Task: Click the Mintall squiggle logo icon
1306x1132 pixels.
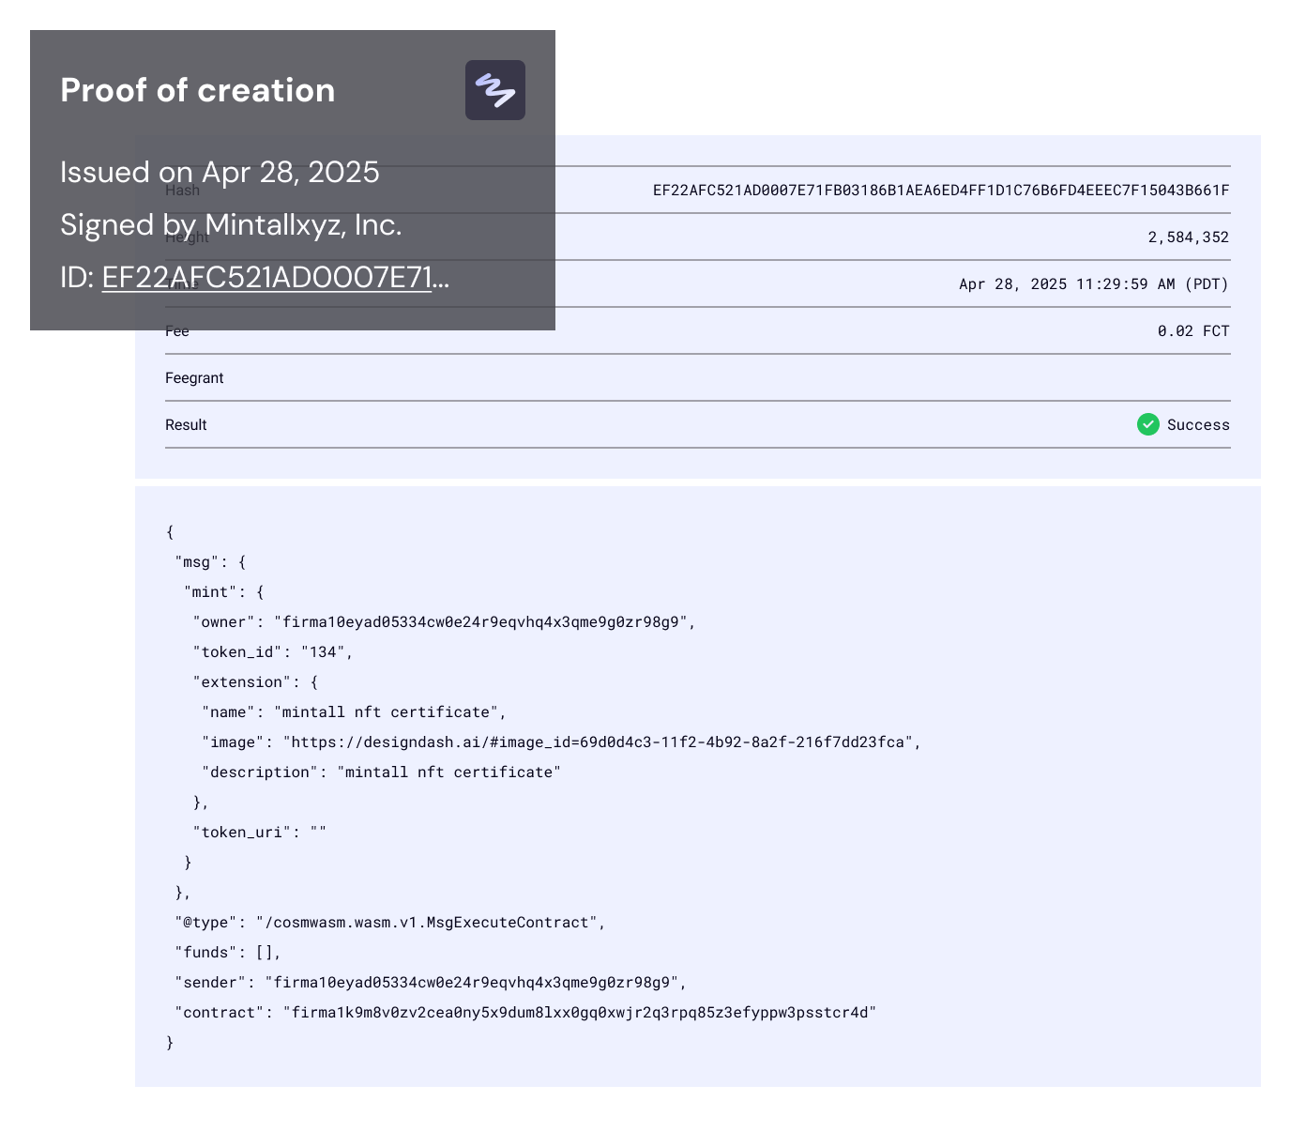Action: pyautogui.click(x=495, y=90)
